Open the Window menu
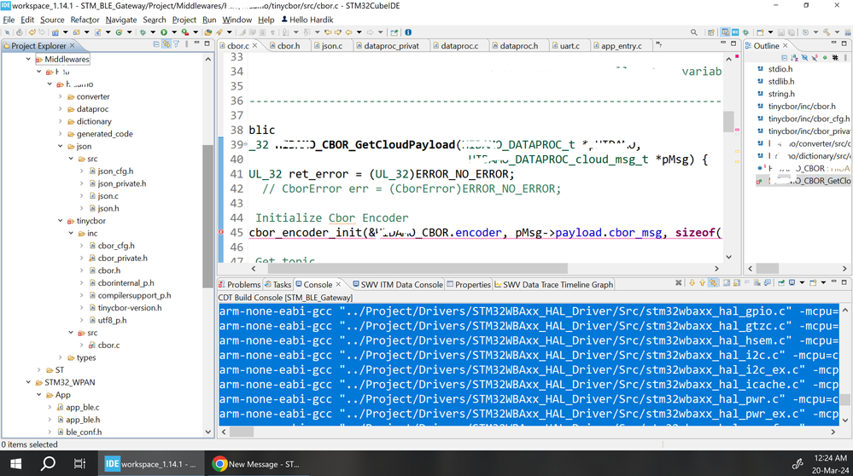853x476 pixels. coord(237,20)
